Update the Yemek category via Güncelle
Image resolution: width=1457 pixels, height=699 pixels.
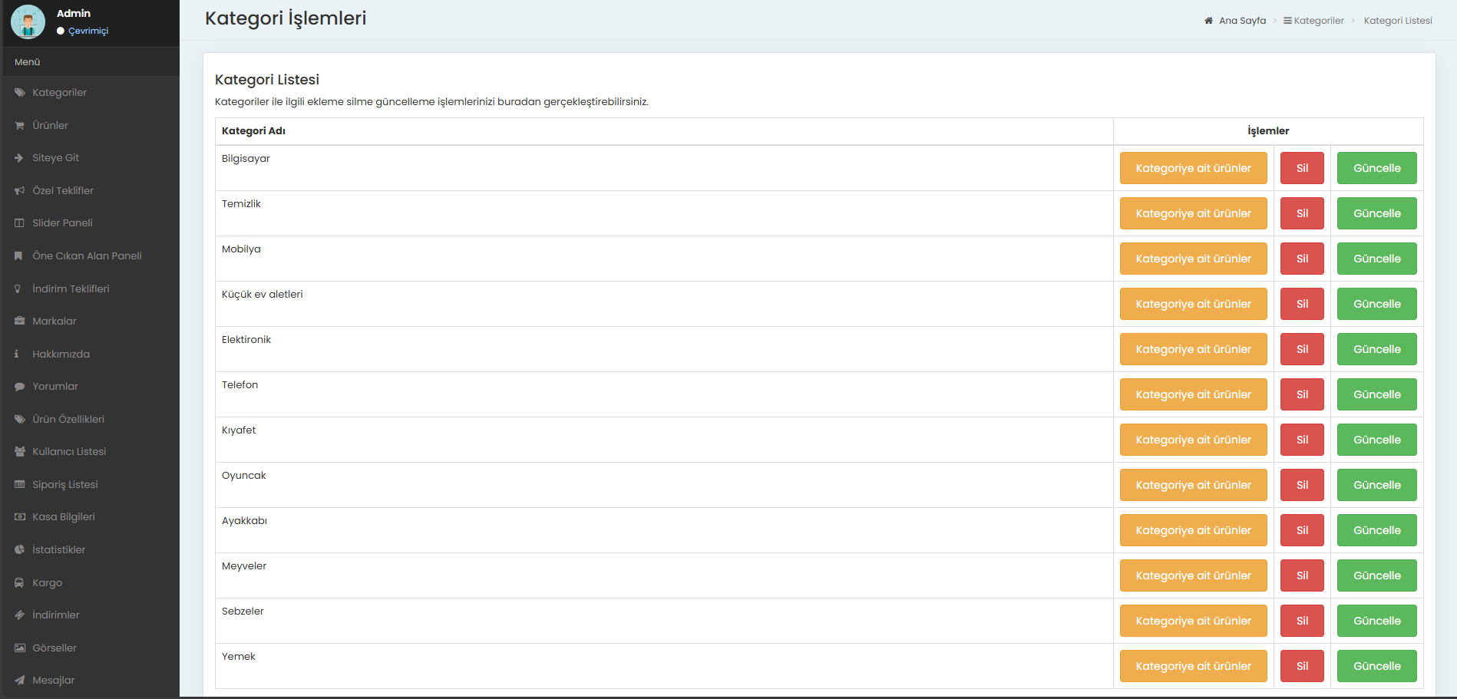click(x=1376, y=666)
